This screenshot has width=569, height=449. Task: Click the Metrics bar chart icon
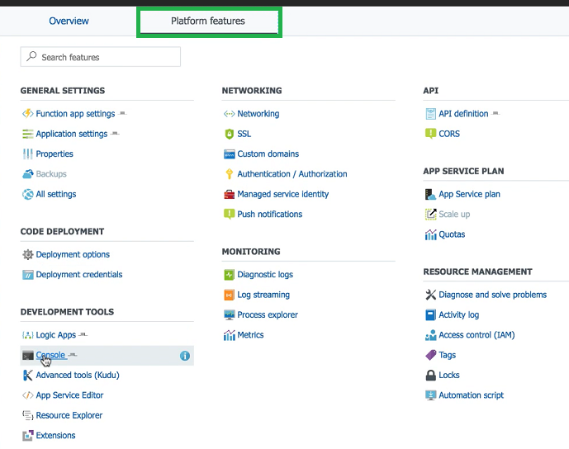[x=230, y=335]
